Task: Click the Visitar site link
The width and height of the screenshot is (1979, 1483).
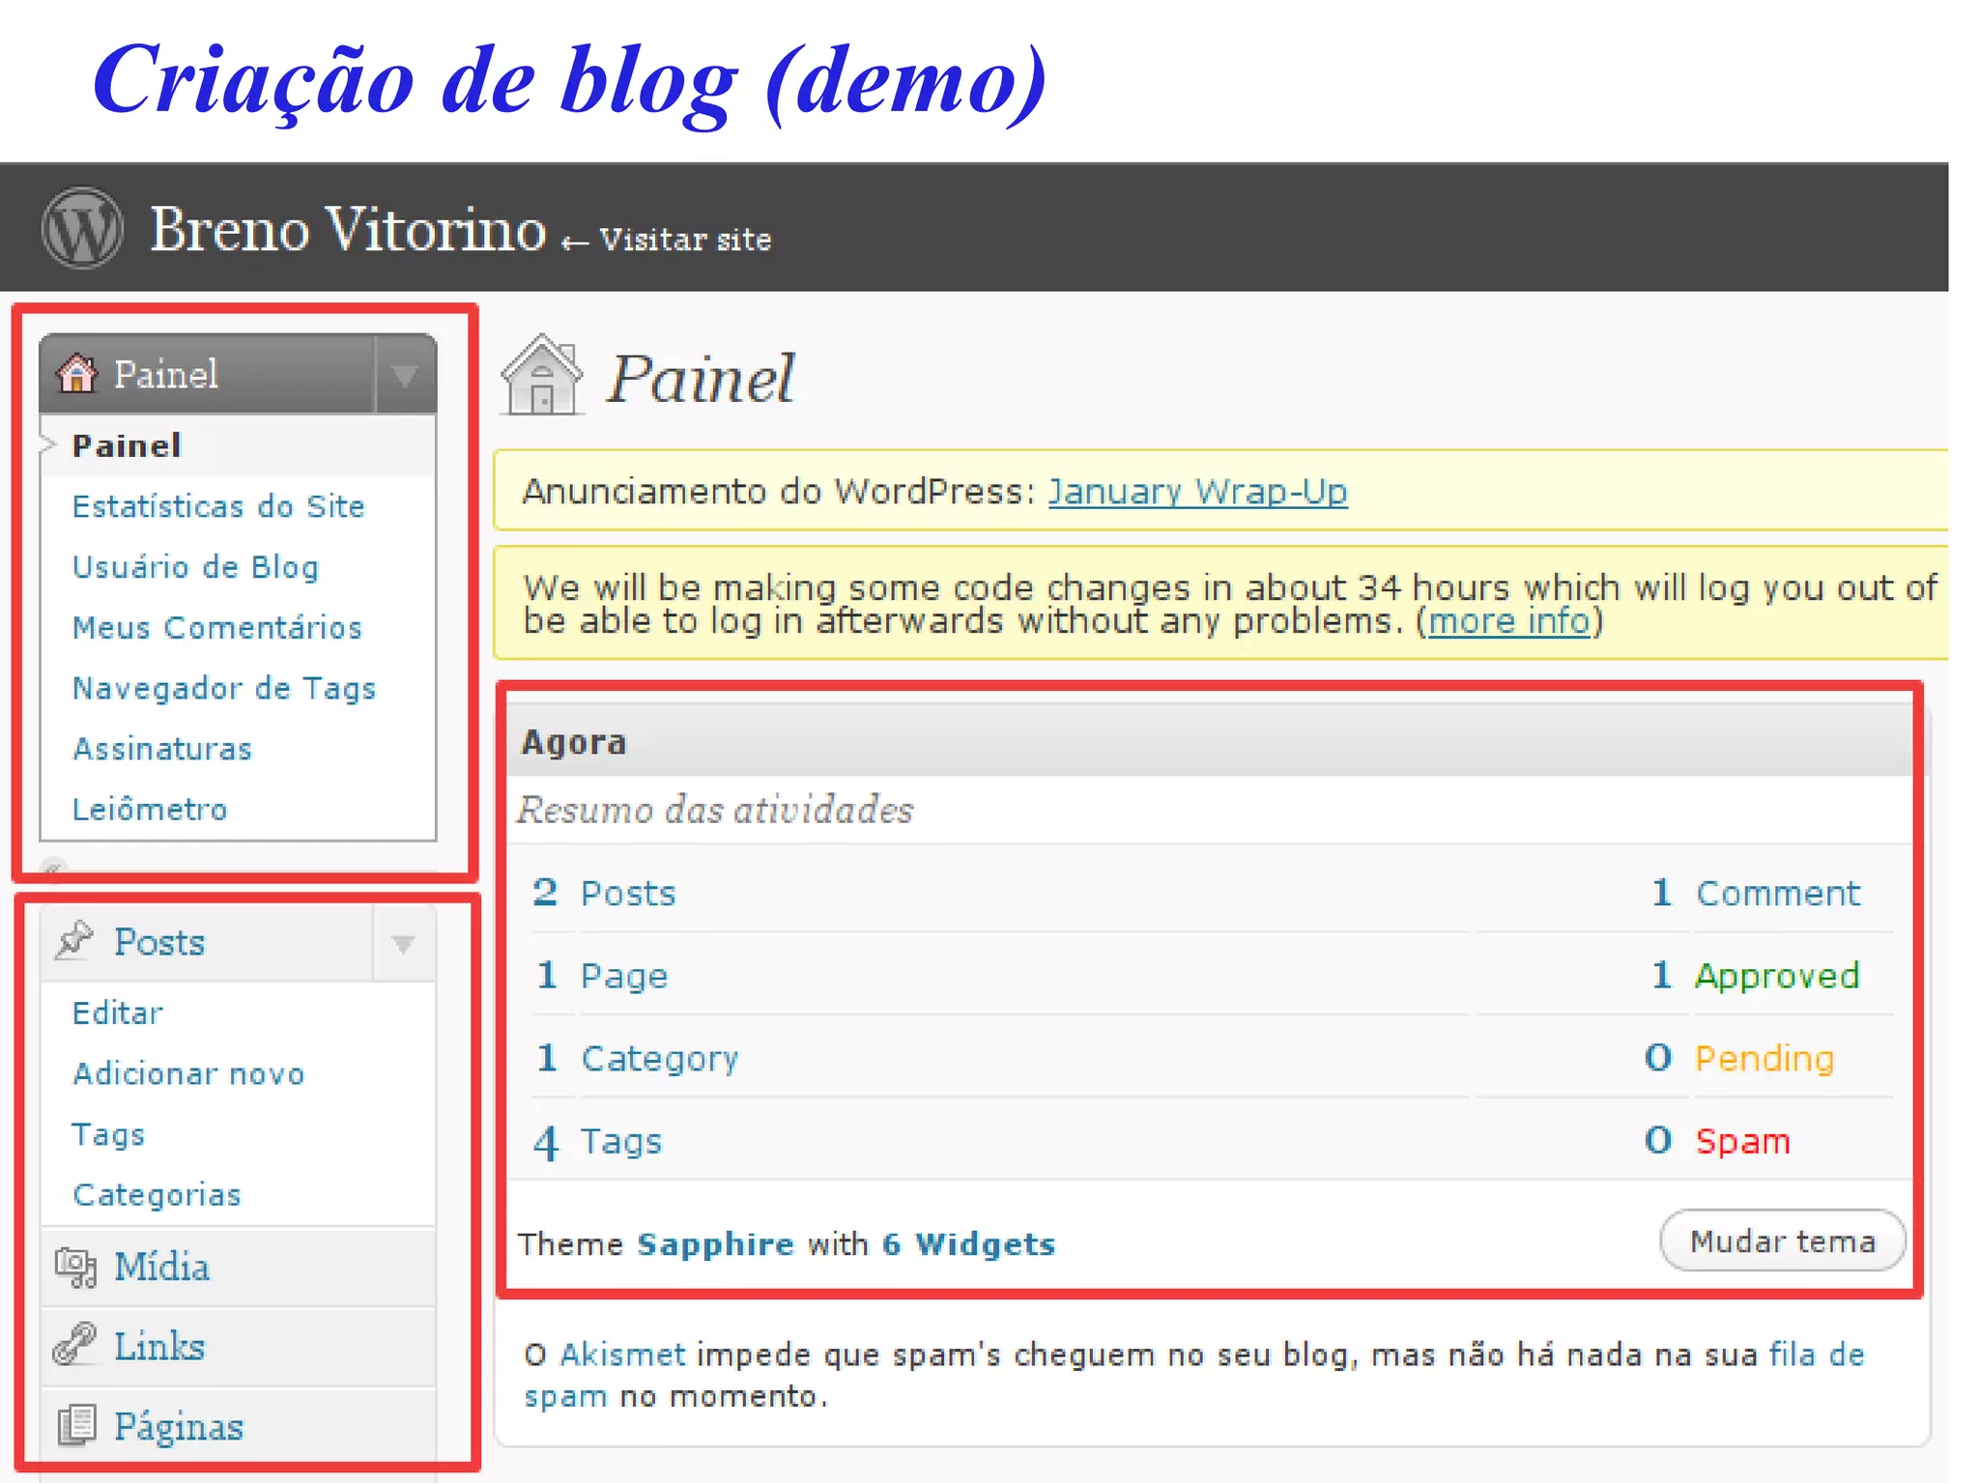Action: tap(685, 239)
